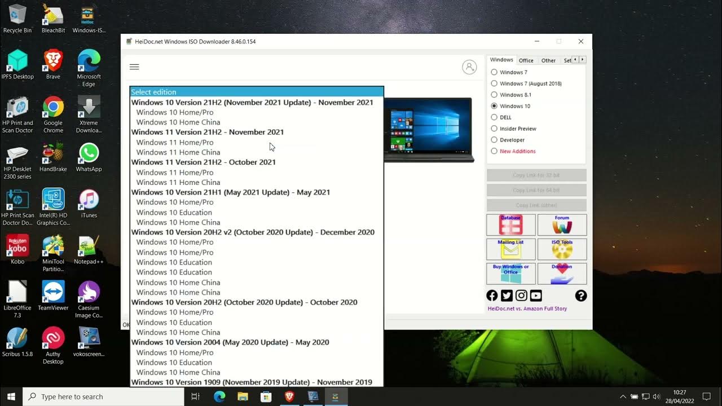
Task: Open the Database tile button
Action: 511,224
